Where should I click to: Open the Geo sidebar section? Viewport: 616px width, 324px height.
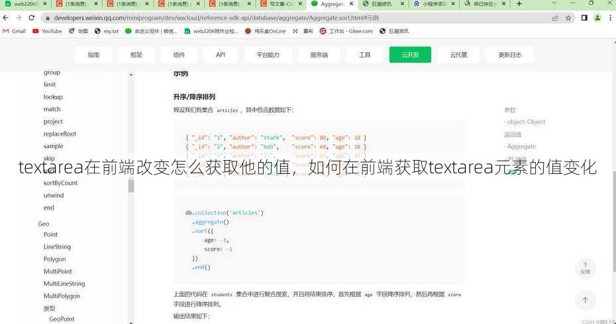[44, 223]
